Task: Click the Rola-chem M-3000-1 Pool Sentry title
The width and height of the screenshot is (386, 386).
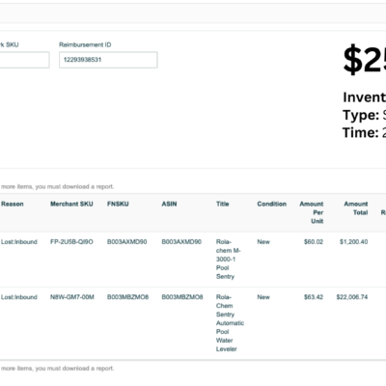Action: [x=228, y=259]
